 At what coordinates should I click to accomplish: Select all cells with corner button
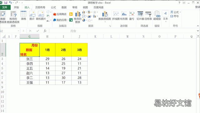[4, 37]
